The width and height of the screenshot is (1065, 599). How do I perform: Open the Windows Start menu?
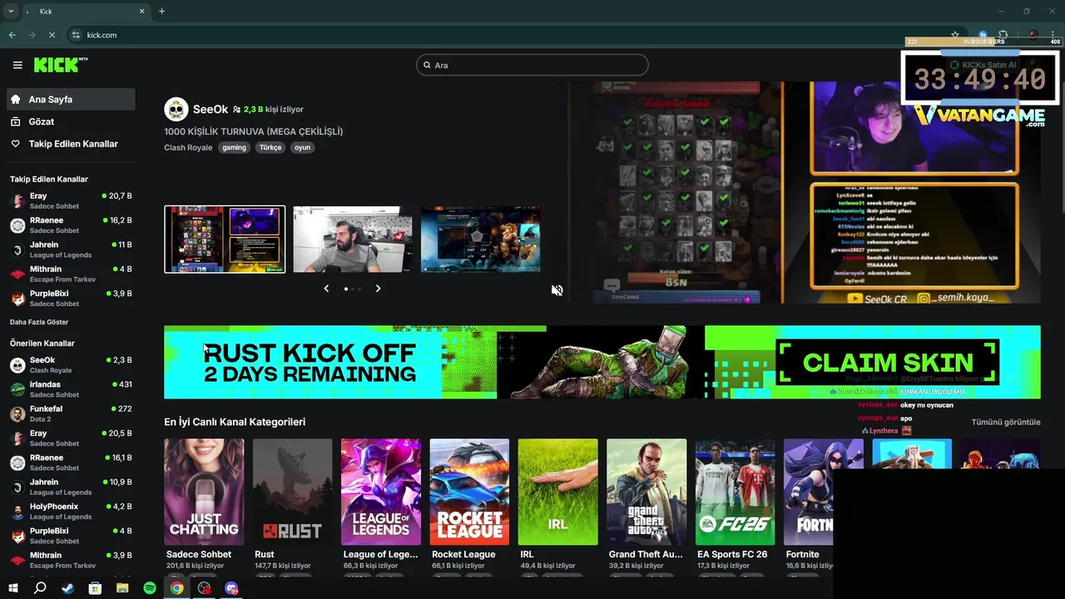pos(13,588)
